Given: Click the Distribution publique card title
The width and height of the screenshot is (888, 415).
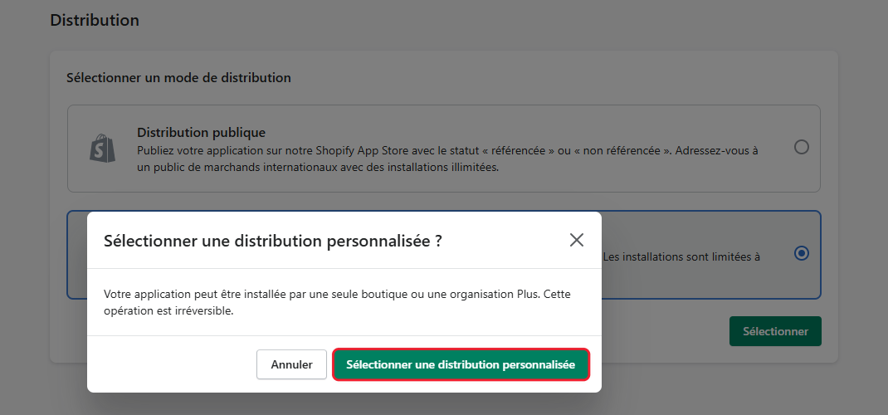Looking at the screenshot, I should point(201,133).
